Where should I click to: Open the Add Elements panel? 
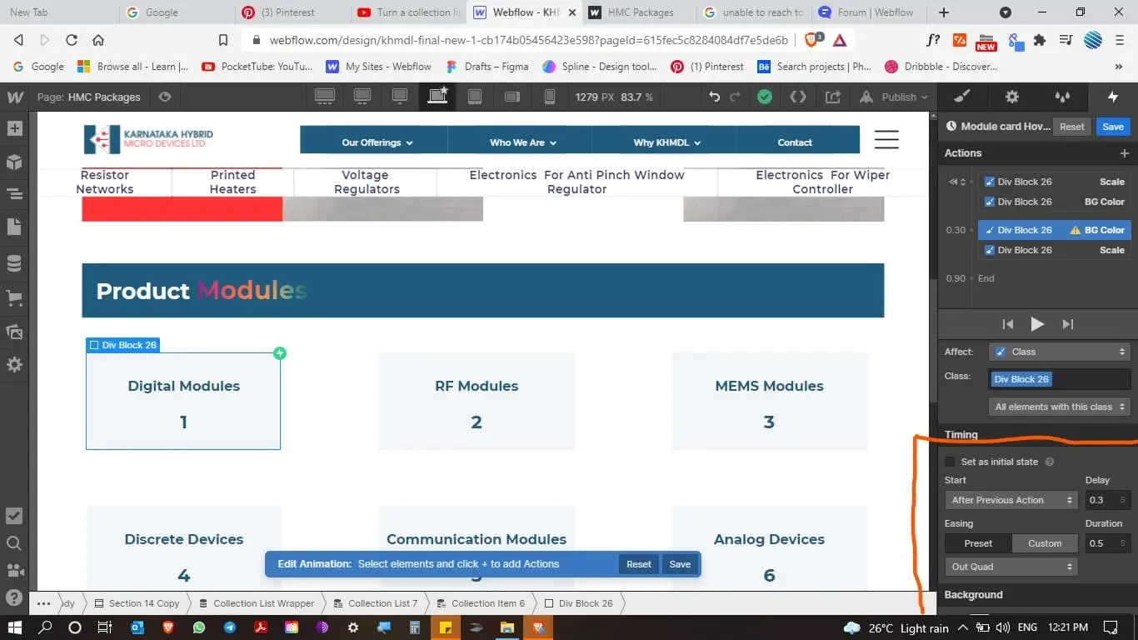point(15,129)
